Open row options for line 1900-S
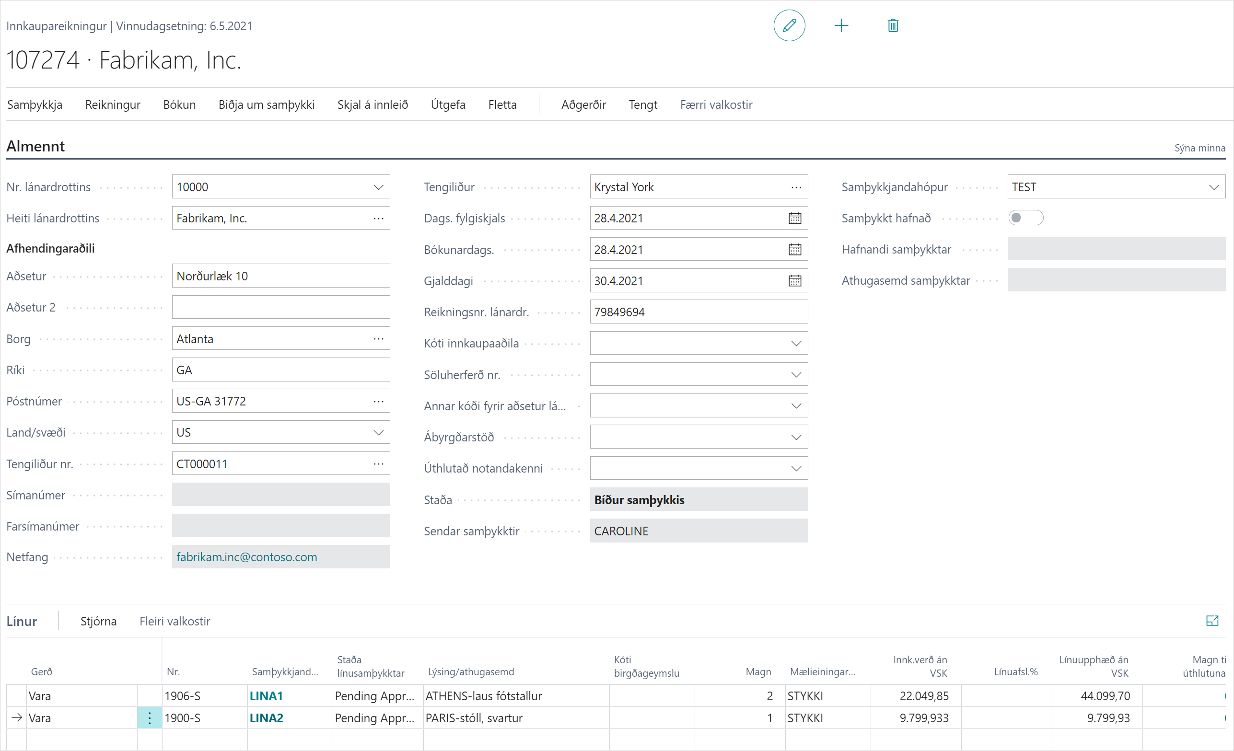The image size is (1234, 751). pyautogui.click(x=150, y=718)
